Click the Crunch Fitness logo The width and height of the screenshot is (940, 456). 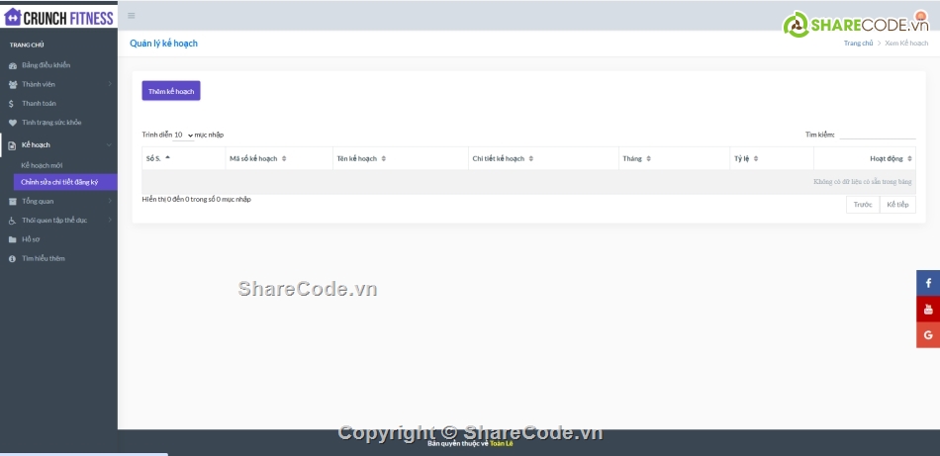tap(58, 17)
